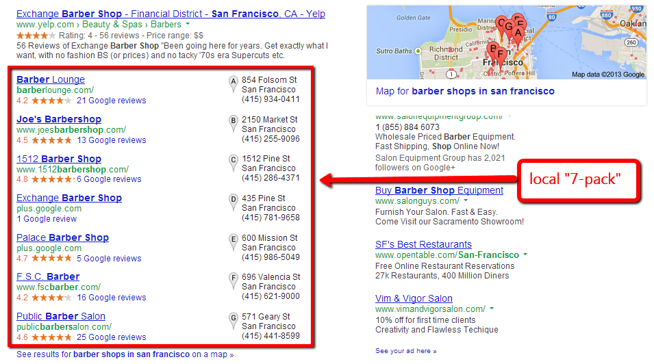Open Barber Lounge listing

[x=51, y=79]
